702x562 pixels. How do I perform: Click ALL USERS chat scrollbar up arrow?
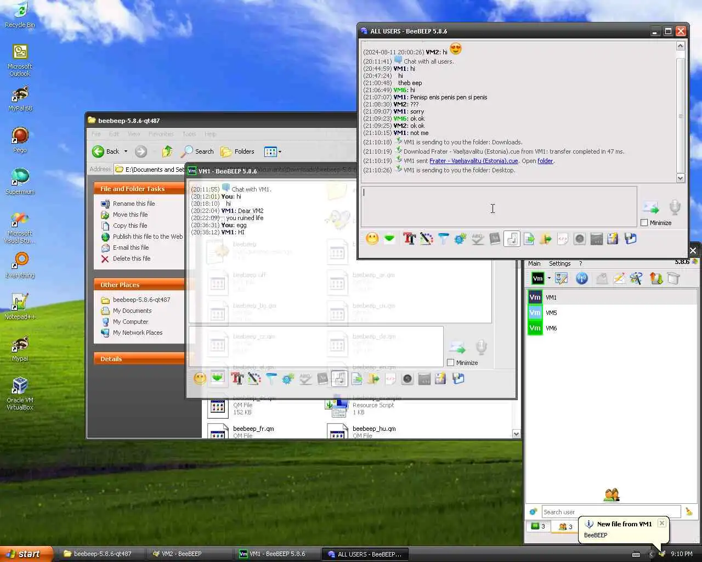click(x=681, y=46)
